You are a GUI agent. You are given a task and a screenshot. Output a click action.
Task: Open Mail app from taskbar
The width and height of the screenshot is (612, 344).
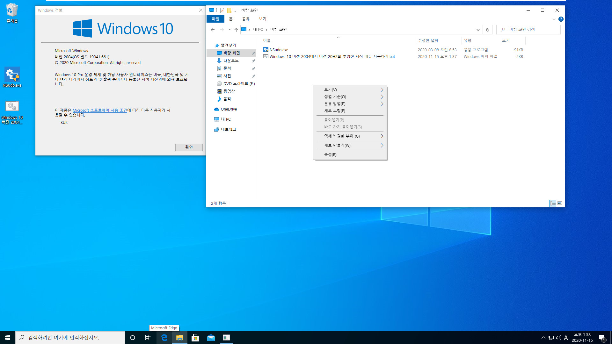[x=211, y=338]
